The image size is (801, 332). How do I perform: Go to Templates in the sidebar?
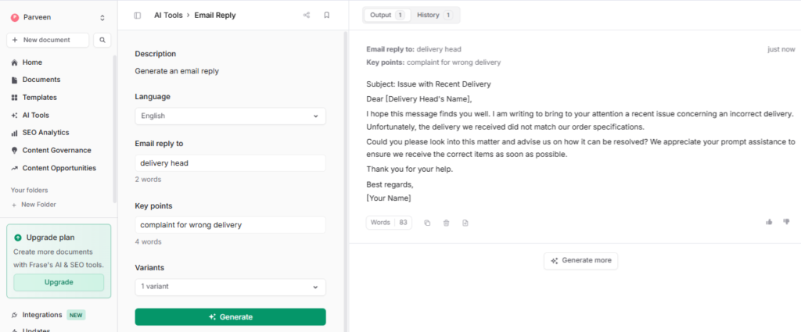(x=39, y=98)
